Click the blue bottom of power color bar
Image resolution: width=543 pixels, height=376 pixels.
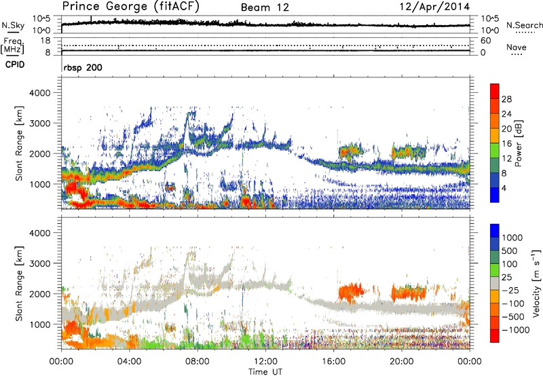[495, 195]
